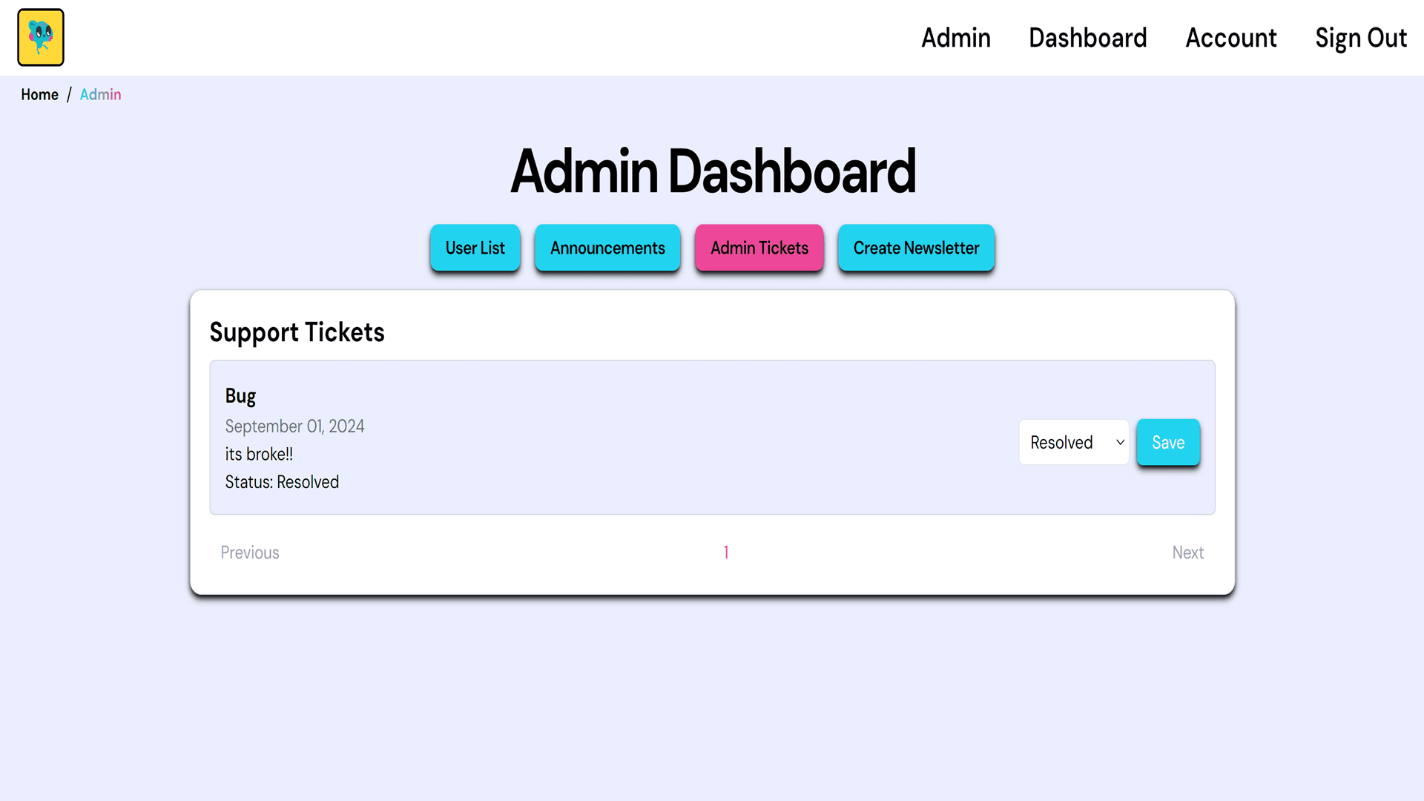Screen dimensions: 1424x801
Task: Click the User List button
Action: (x=473, y=246)
